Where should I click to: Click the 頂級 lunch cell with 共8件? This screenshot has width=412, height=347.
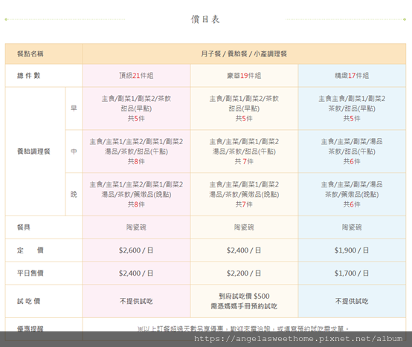pos(136,152)
